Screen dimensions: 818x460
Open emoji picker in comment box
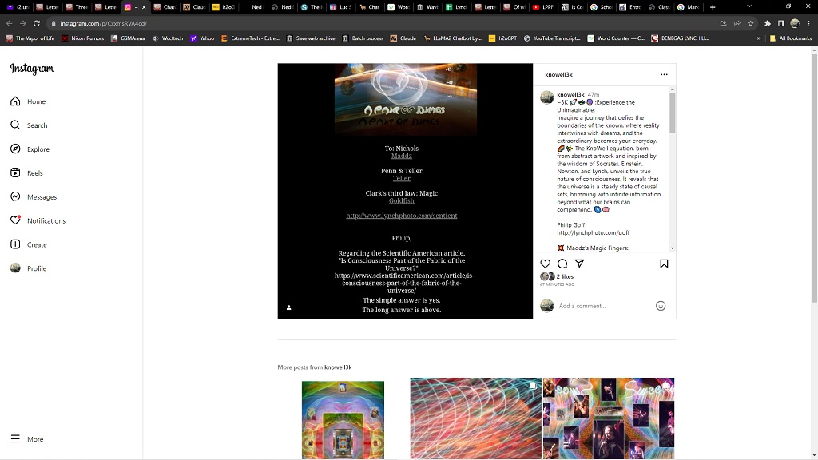(661, 306)
